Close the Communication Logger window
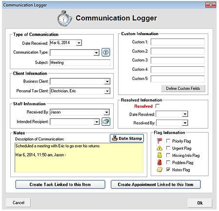 211,5
